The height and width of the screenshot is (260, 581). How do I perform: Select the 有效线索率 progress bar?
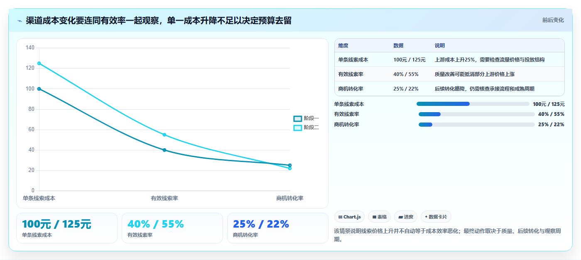point(476,114)
